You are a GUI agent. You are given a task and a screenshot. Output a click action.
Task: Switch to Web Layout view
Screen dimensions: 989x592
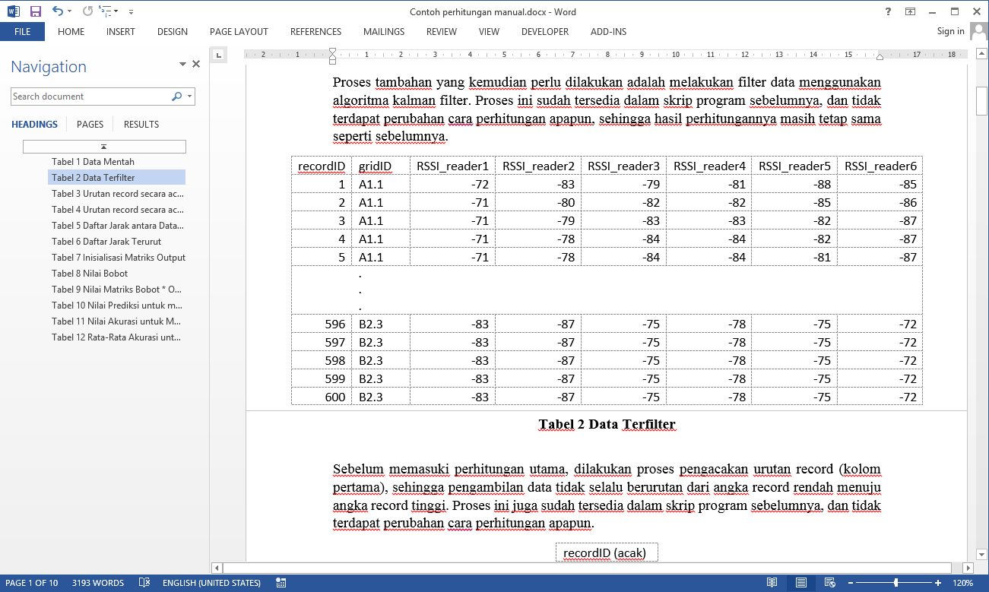coord(829,583)
